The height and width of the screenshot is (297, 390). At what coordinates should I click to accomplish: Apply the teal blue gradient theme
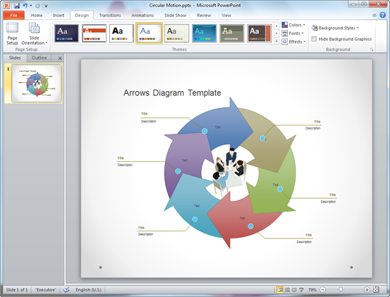(204, 33)
